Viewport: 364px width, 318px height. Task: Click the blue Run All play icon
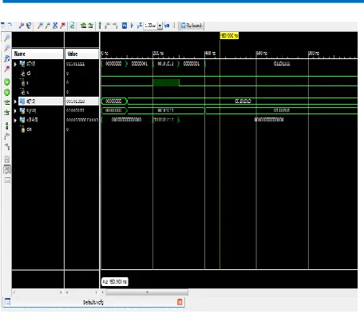pyautogui.click(x=132, y=26)
